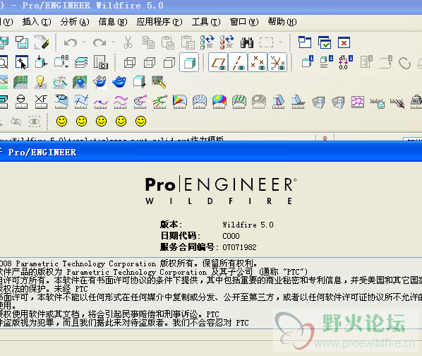The width and height of the screenshot is (422, 356).
Task: Select shaded display mode
Action: coord(189,63)
